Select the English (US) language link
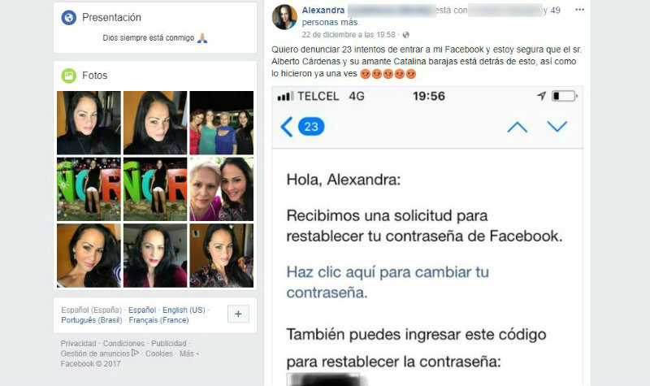Image resolution: width=650 pixels, height=386 pixels. point(184,310)
